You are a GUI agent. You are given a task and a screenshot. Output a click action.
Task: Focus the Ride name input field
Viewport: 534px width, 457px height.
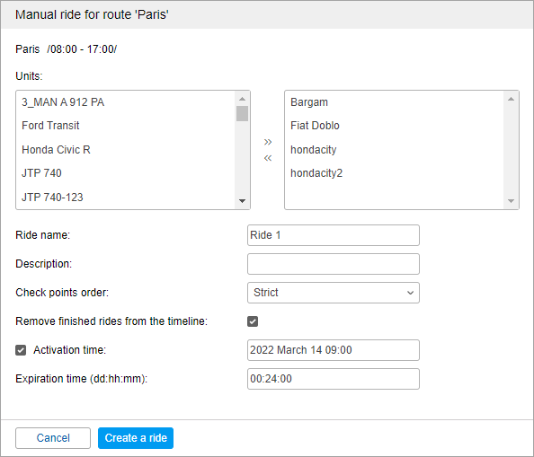(334, 235)
